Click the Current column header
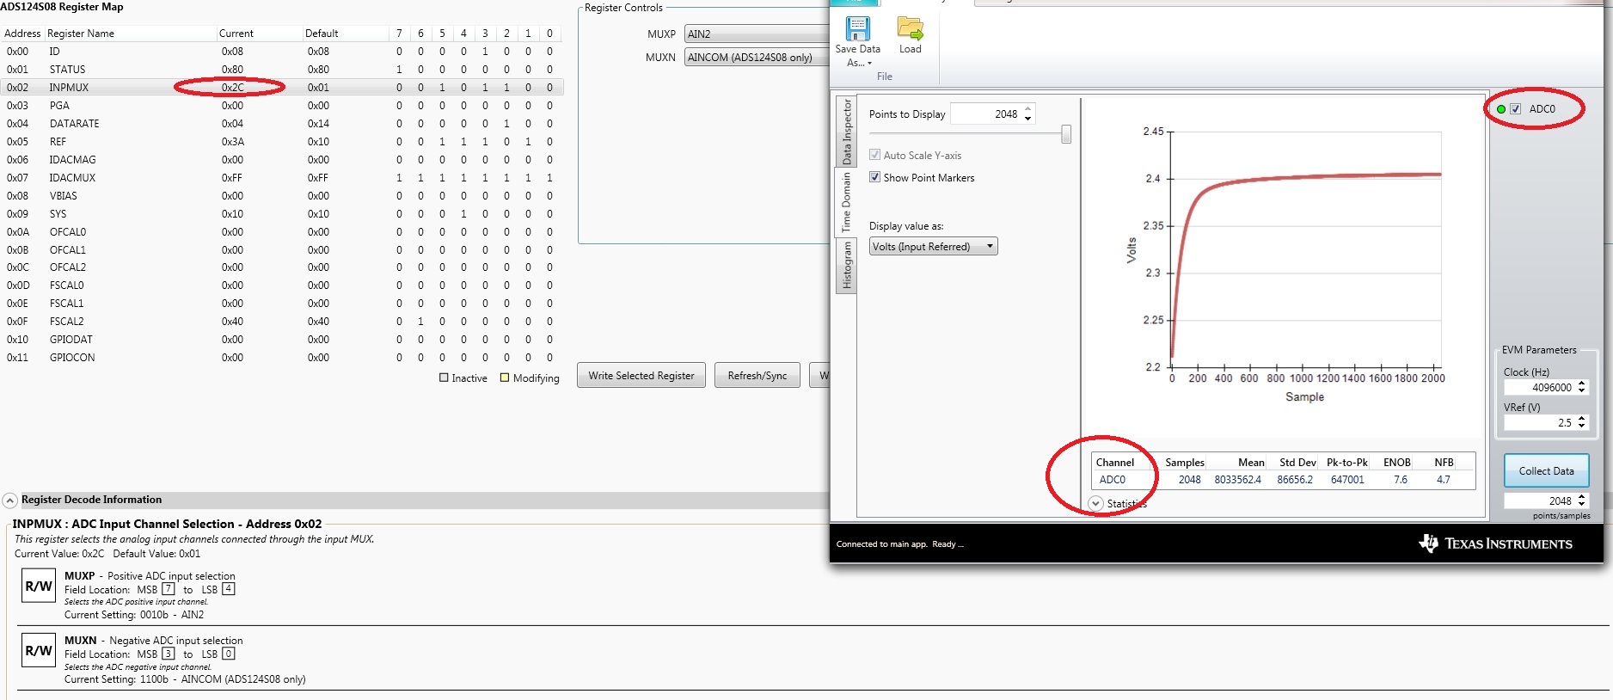This screenshot has width=1613, height=700. click(x=236, y=34)
